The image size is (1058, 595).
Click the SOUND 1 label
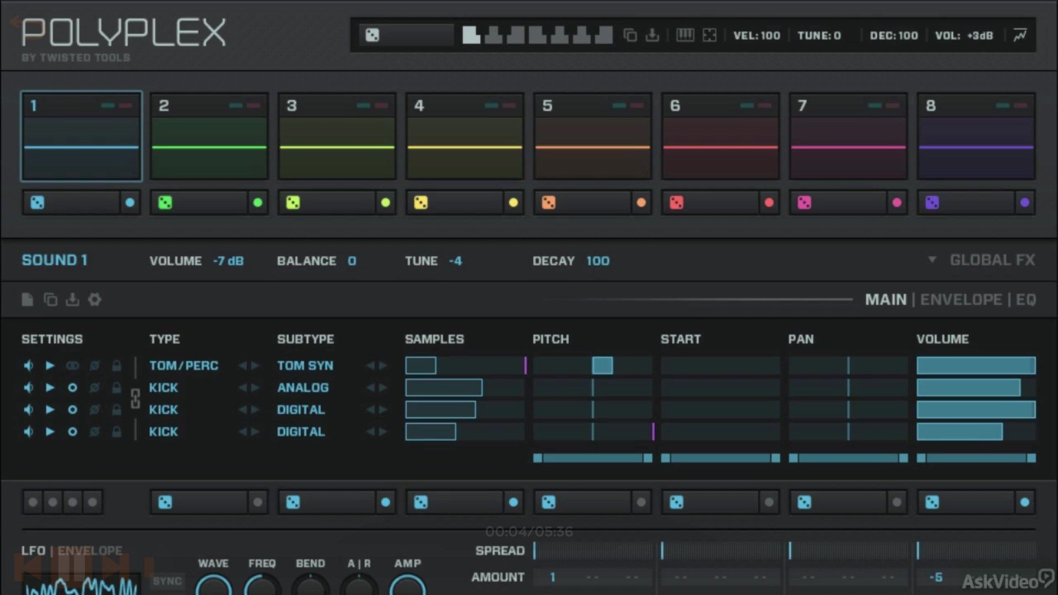55,260
